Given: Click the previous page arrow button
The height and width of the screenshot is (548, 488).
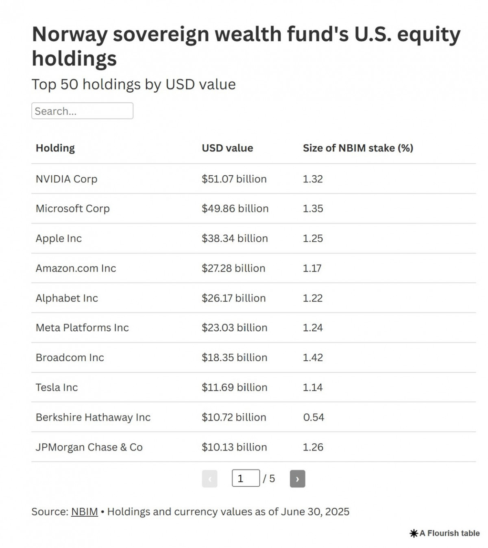Looking at the screenshot, I should click(x=209, y=479).
